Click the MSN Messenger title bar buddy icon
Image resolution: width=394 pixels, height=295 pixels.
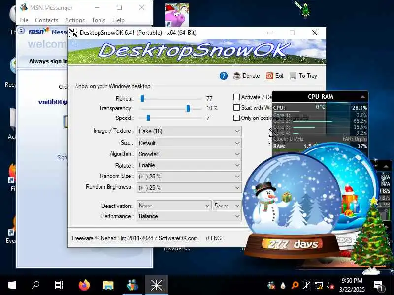coord(24,7)
